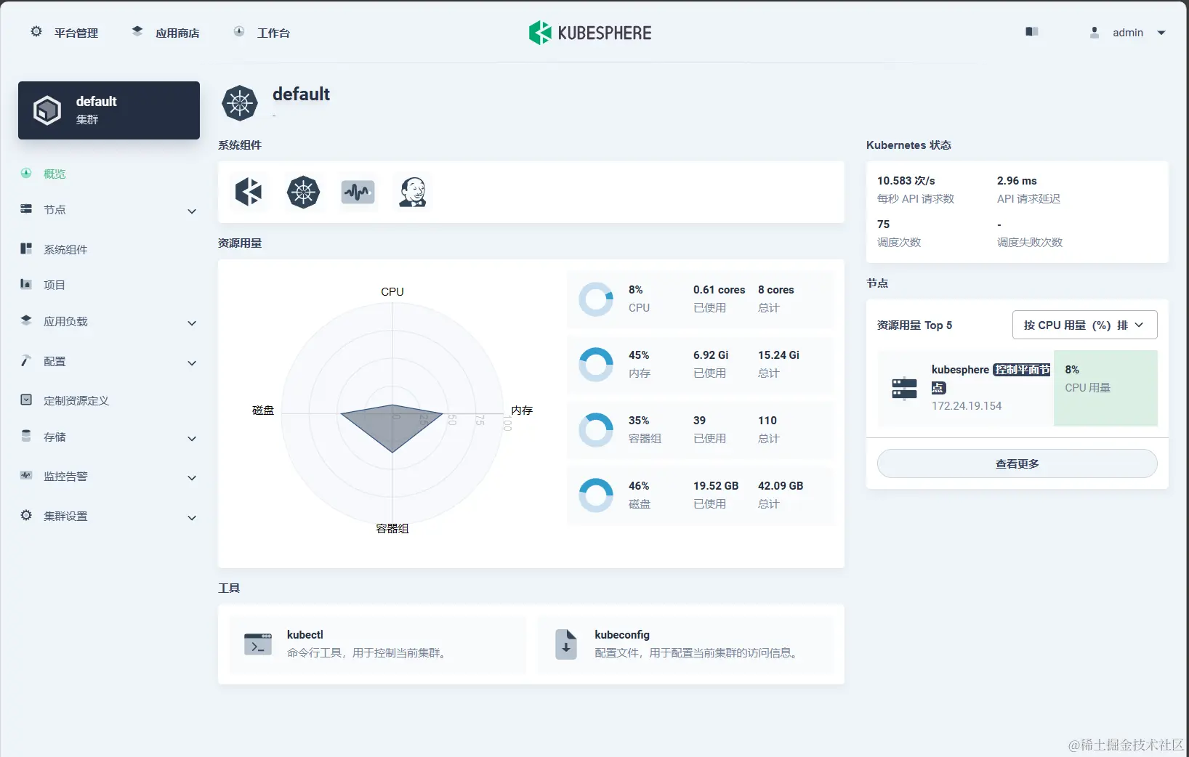This screenshot has width=1189, height=757.
Task: Click the 2.96 ms API latency value
Action: pos(1017,181)
